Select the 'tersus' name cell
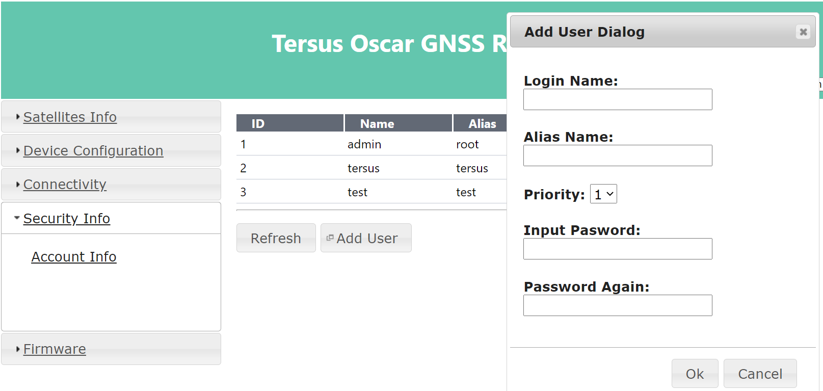 click(x=363, y=168)
